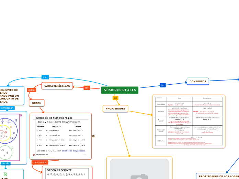
Task: Open the properties table image
Action: tap(189, 121)
